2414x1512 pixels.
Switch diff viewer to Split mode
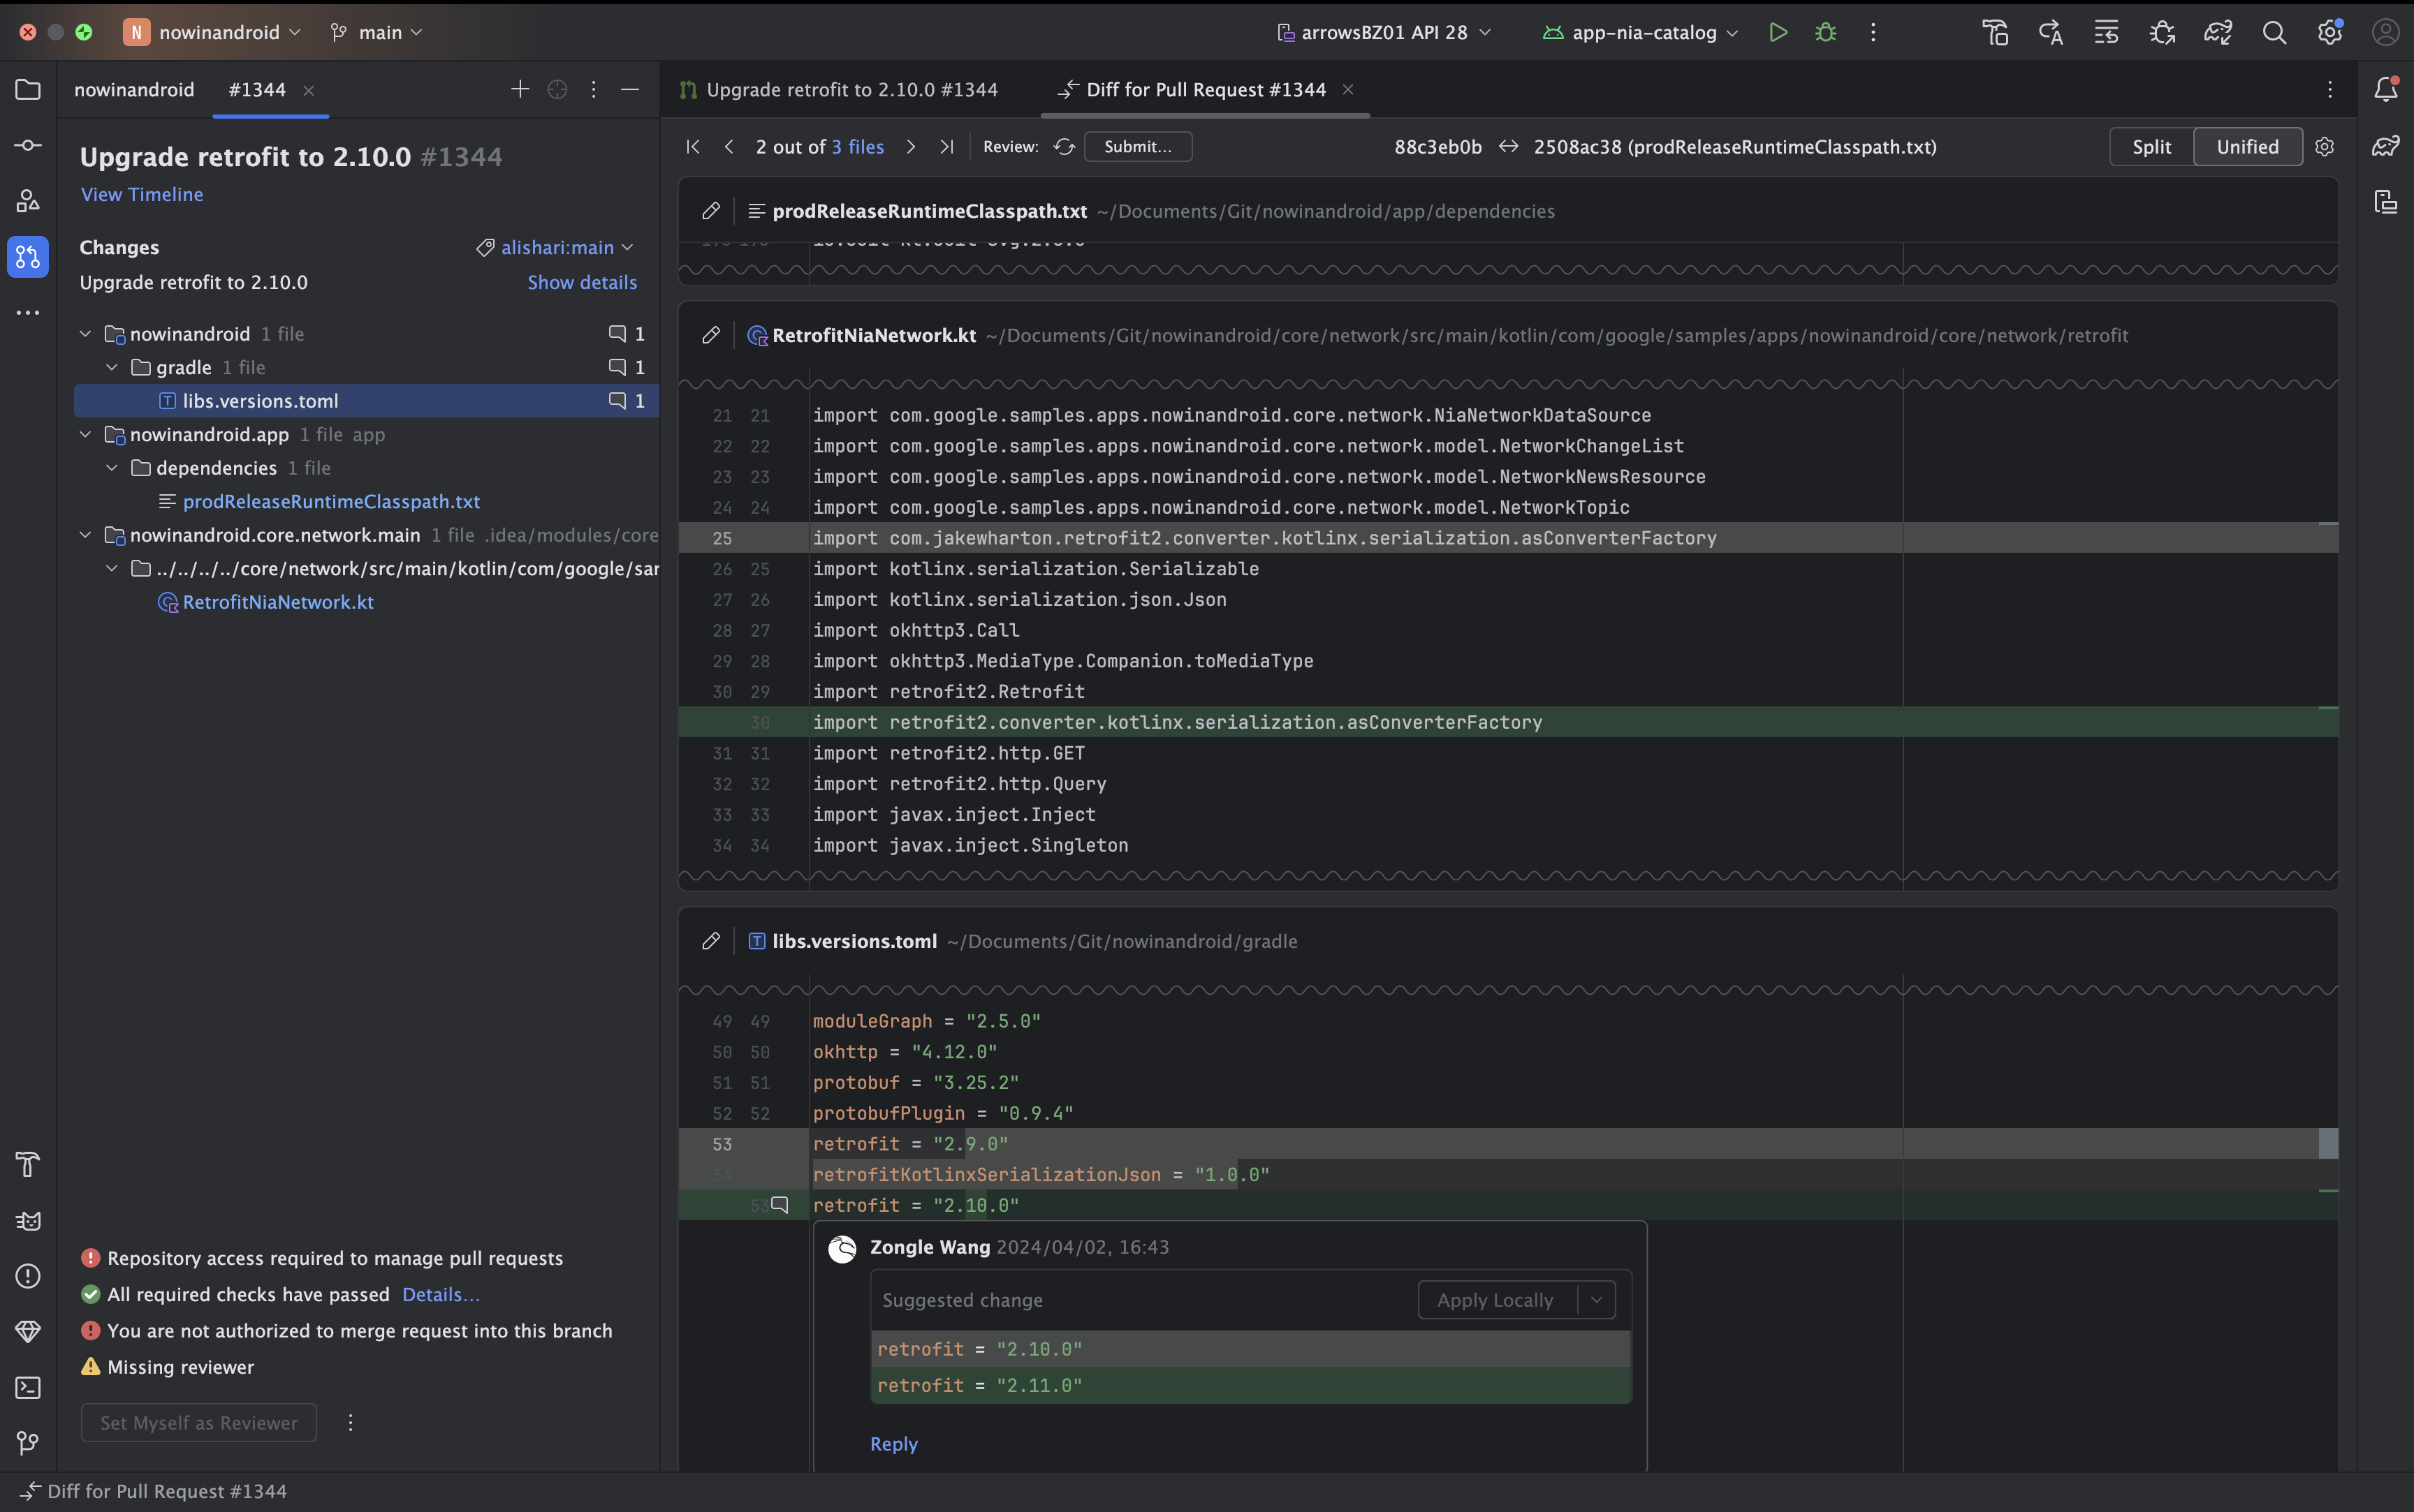[2151, 147]
